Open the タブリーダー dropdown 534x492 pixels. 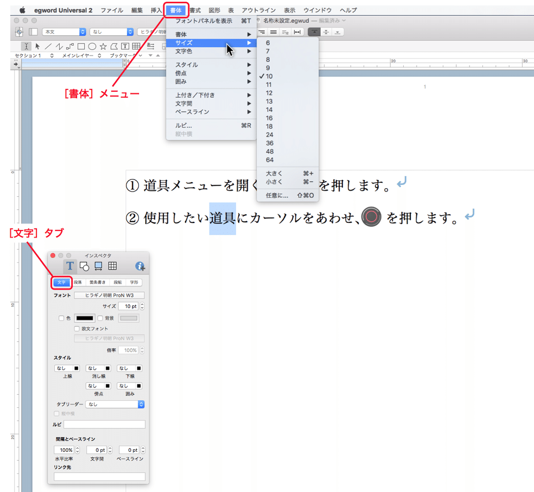(x=115, y=404)
